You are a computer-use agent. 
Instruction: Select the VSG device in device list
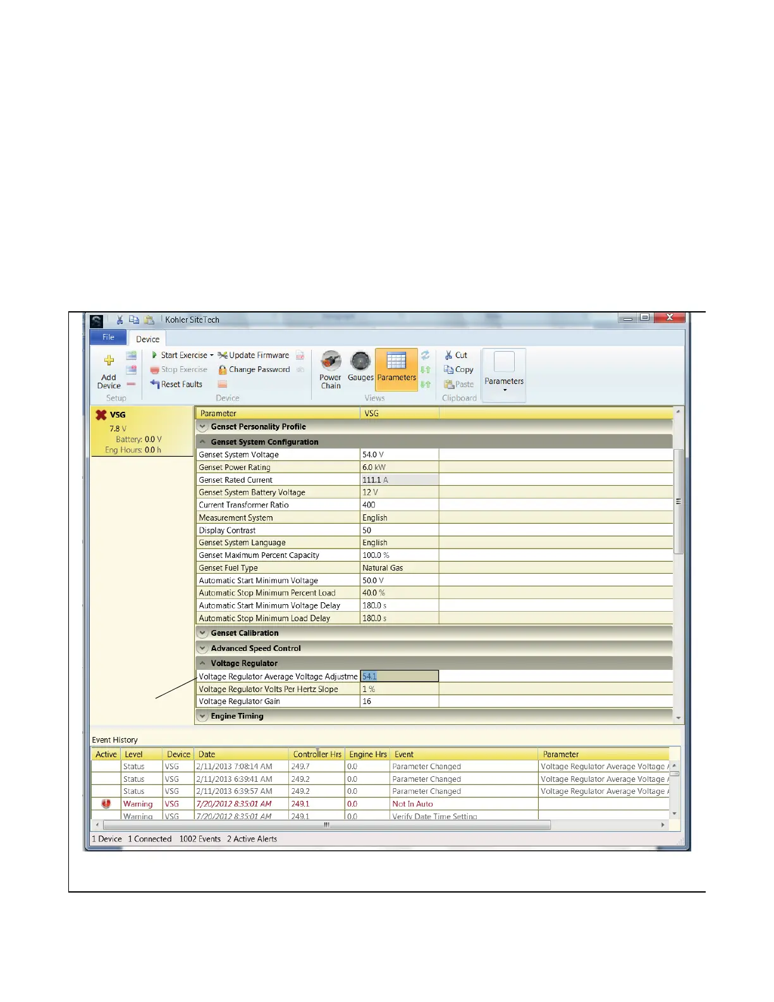(x=142, y=431)
